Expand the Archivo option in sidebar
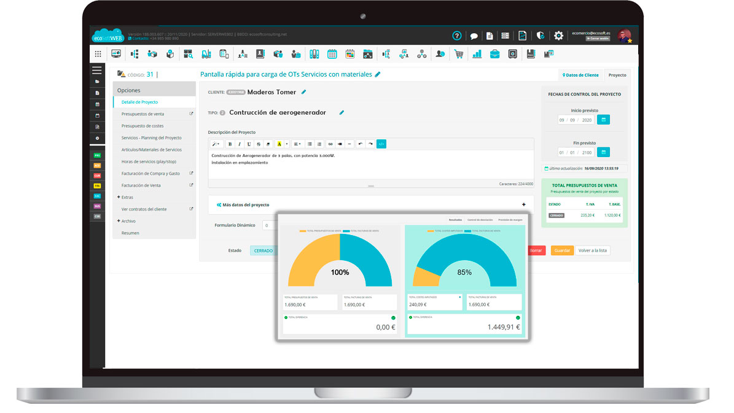The height and width of the screenshot is (413, 734). point(126,221)
